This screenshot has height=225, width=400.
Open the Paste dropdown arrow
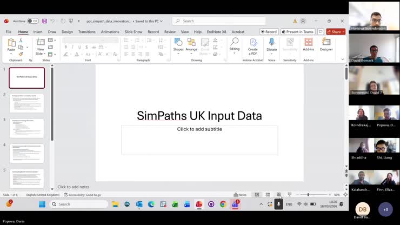click(x=11, y=54)
